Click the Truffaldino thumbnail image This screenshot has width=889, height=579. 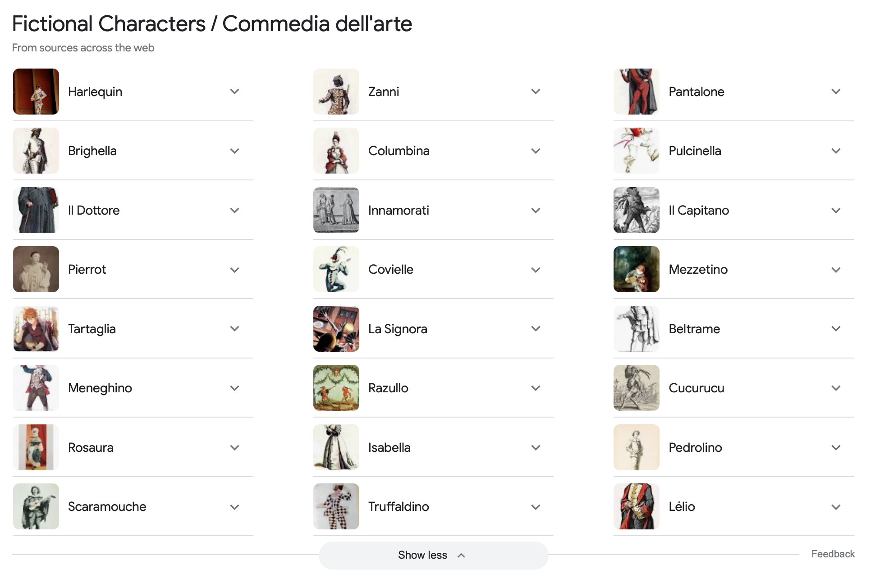(x=336, y=506)
